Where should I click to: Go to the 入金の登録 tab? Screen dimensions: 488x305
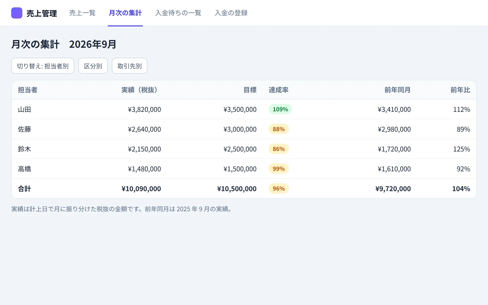[231, 13]
